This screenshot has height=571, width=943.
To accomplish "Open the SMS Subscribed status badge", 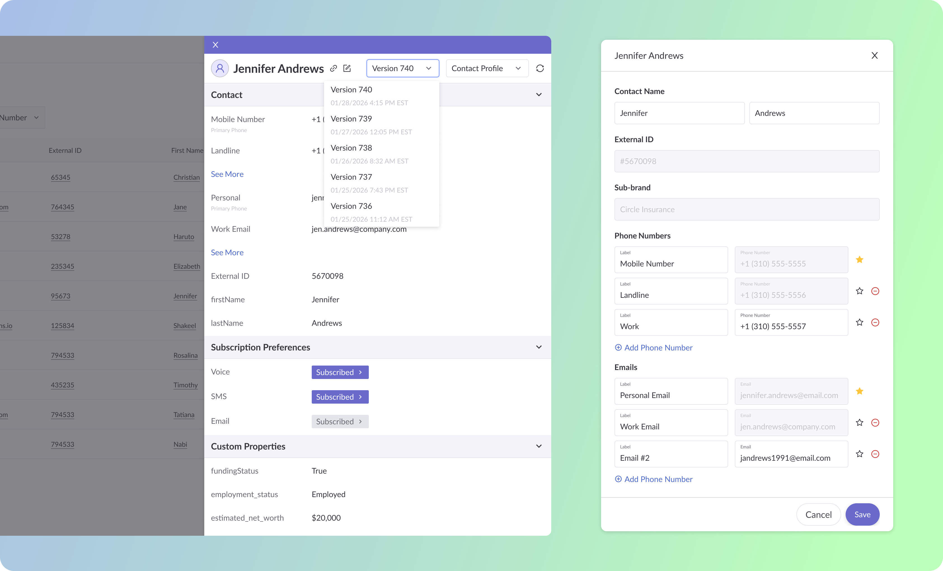I will (x=339, y=397).
